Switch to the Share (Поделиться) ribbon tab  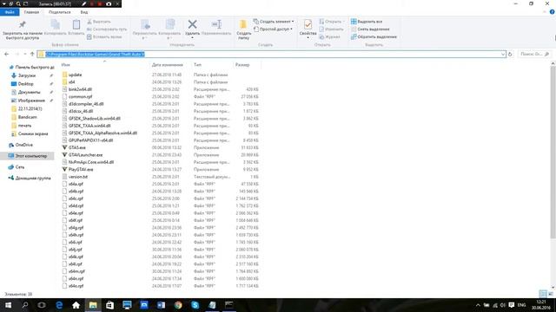60,12
